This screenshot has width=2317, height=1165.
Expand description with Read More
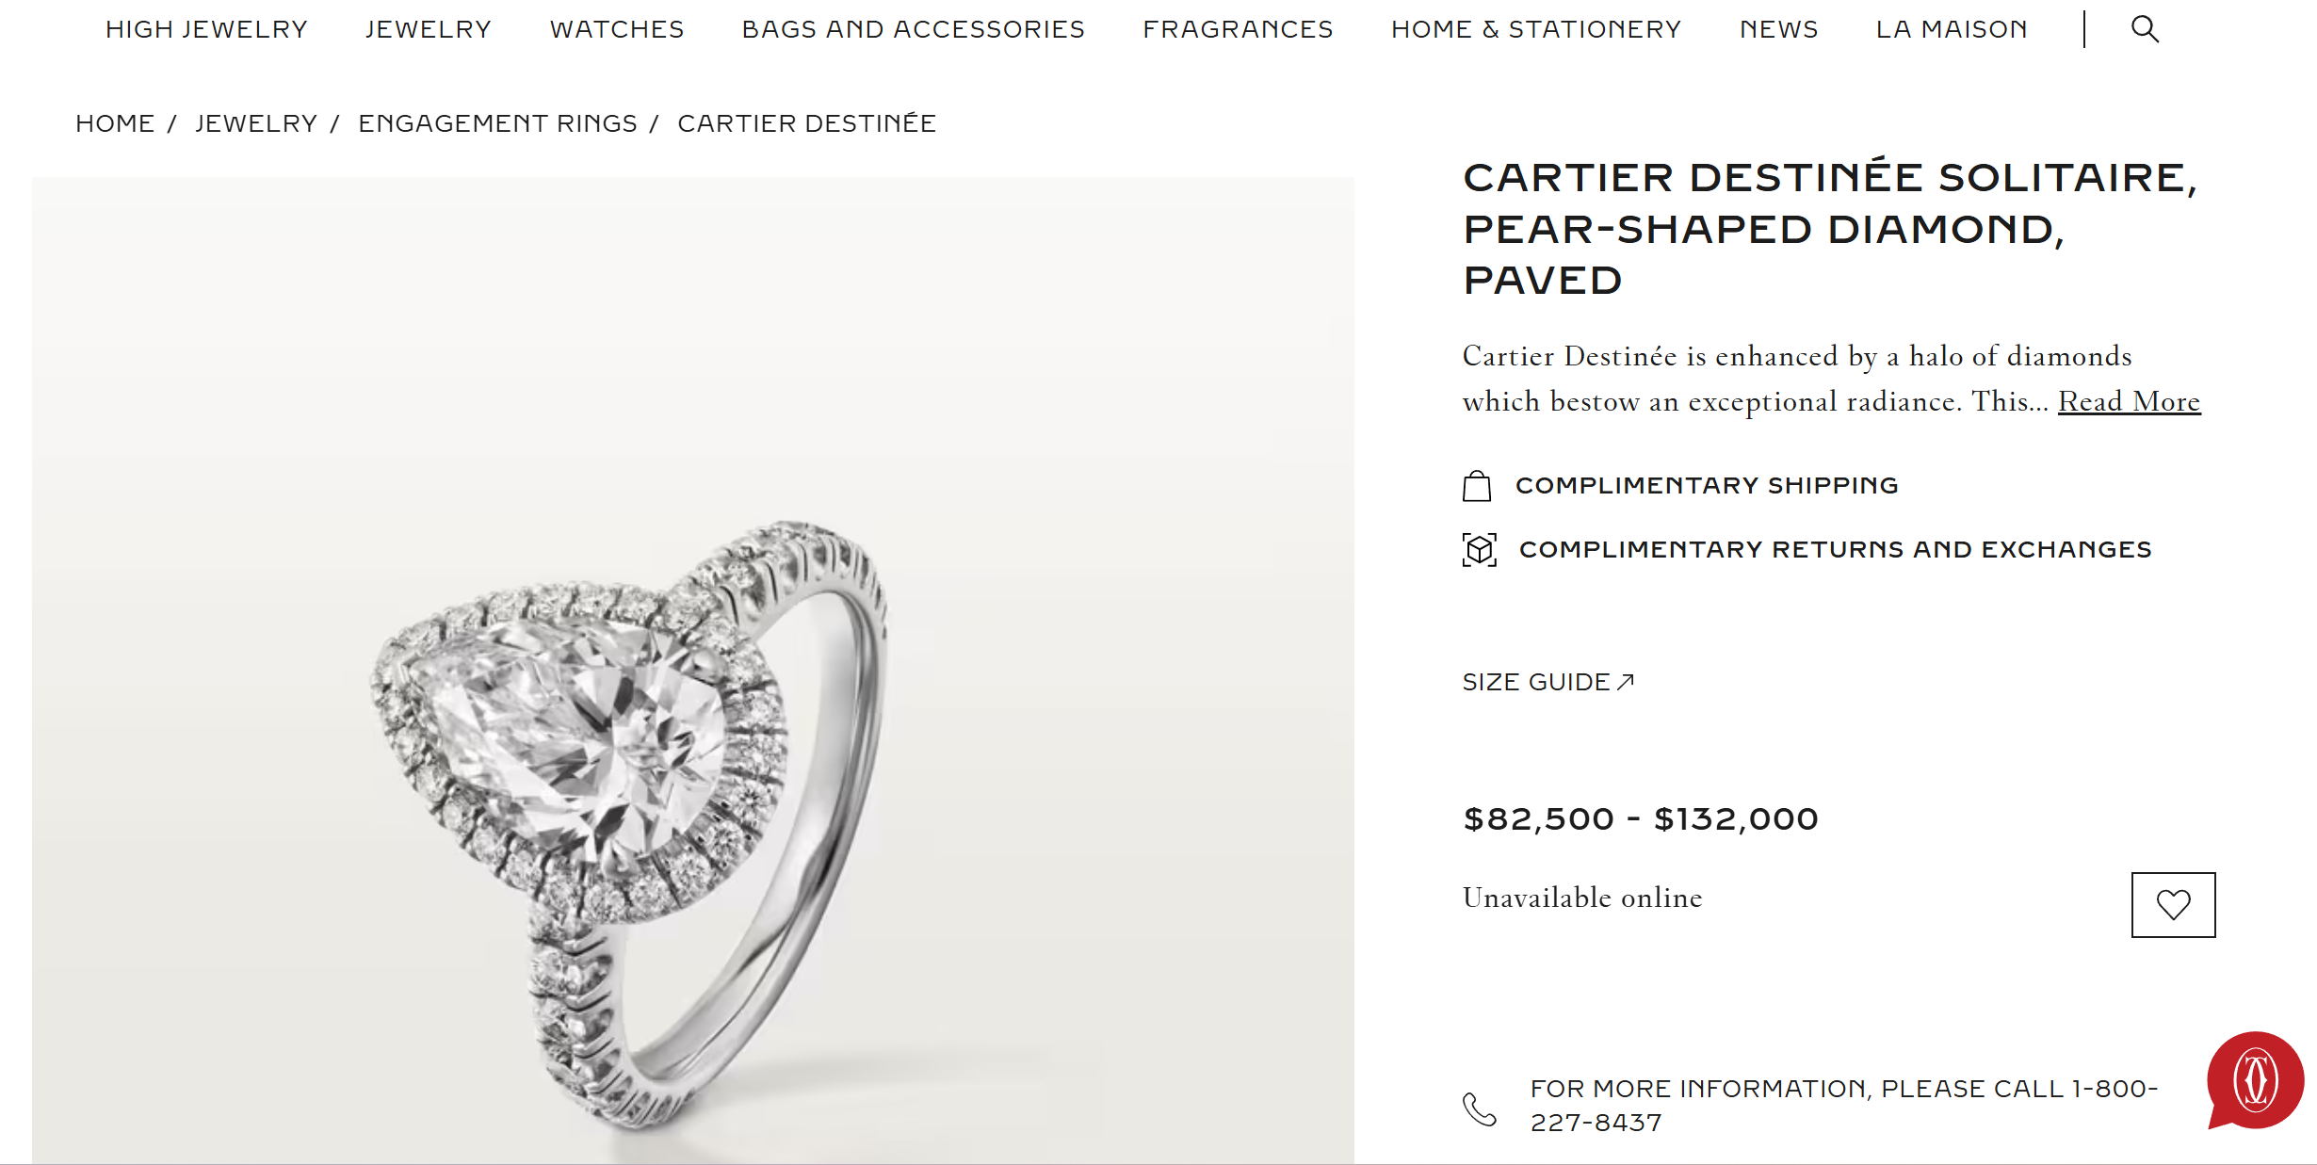click(x=2129, y=401)
